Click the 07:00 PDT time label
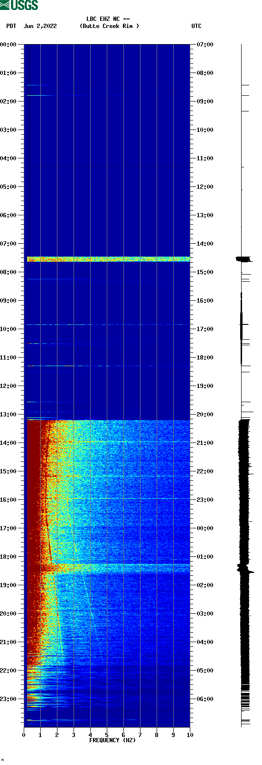Image resolution: width=262 pixels, height=765 pixels. [8, 244]
